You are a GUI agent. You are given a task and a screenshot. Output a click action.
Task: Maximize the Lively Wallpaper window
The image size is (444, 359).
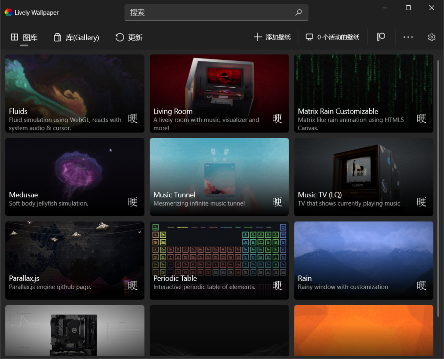click(x=408, y=8)
